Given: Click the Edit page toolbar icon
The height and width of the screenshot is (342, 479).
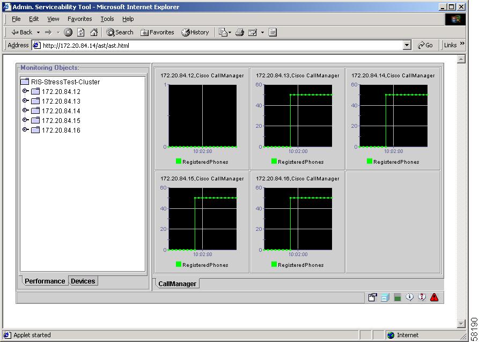Looking at the screenshot, I should point(253,32).
